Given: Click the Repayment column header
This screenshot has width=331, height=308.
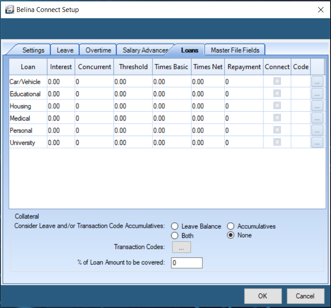Looking at the screenshot, I should pyautogui.click(x=244, y=67).
